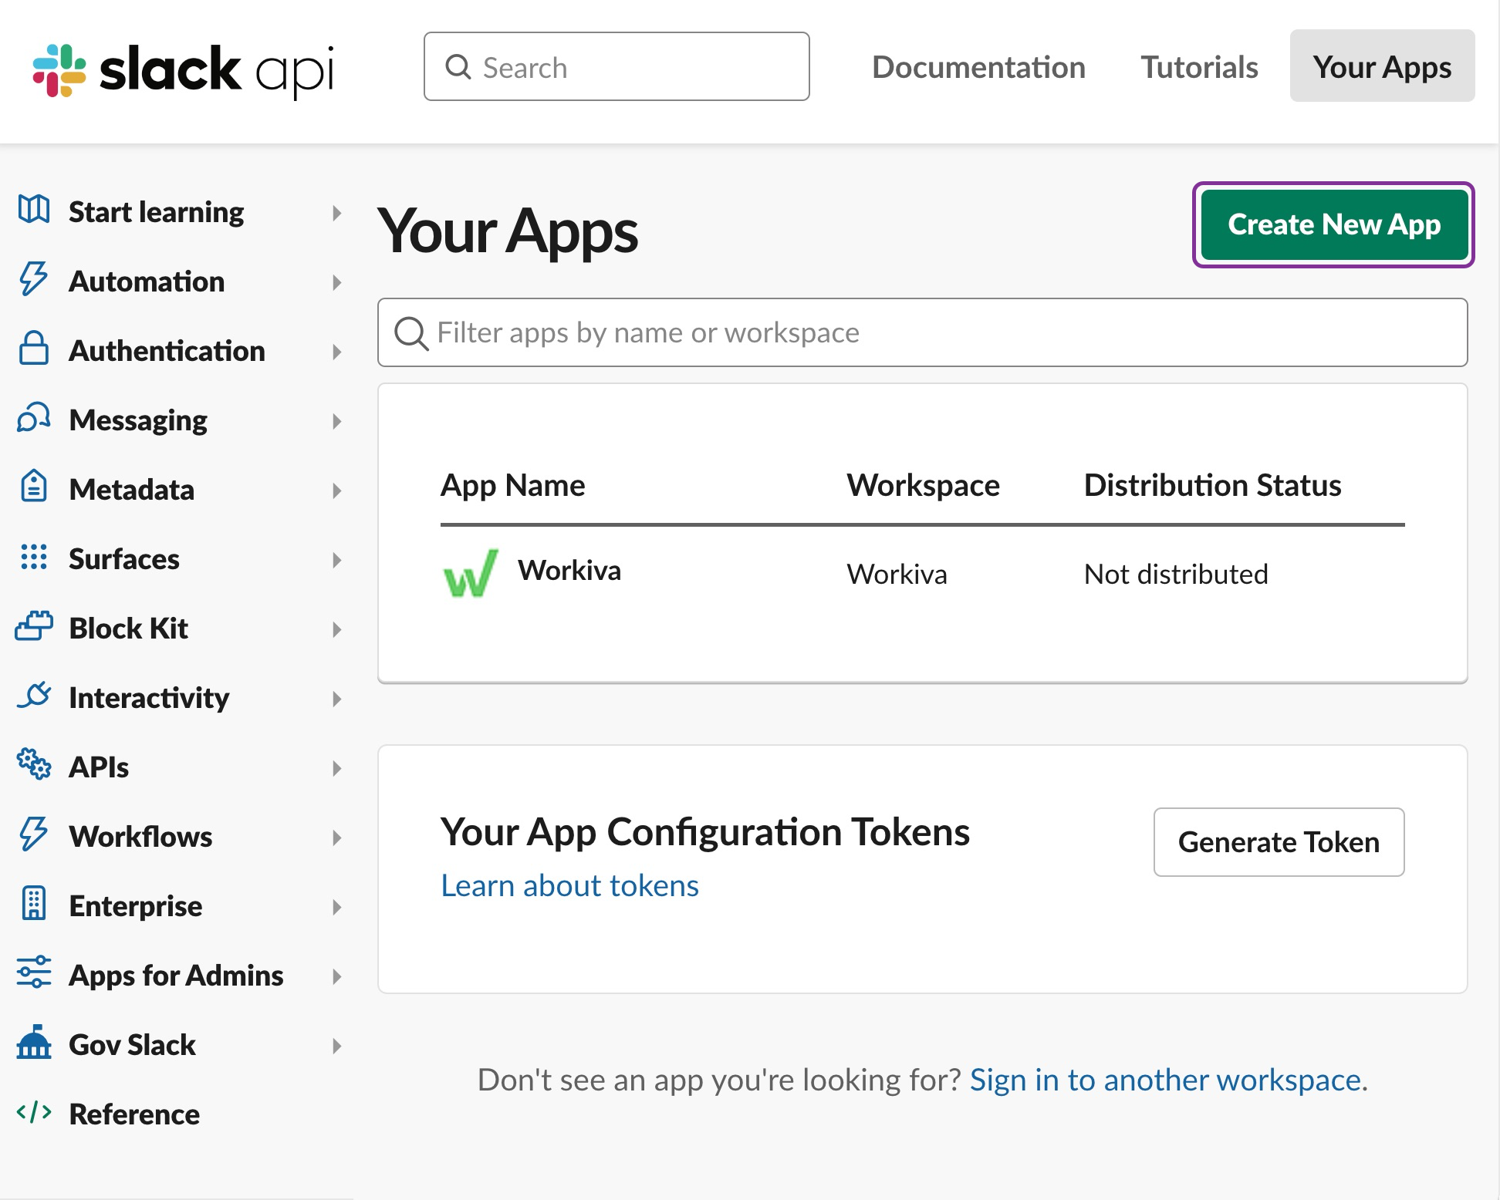
Task: Open Authentication in the sidebar
Action: pos(167,351)
